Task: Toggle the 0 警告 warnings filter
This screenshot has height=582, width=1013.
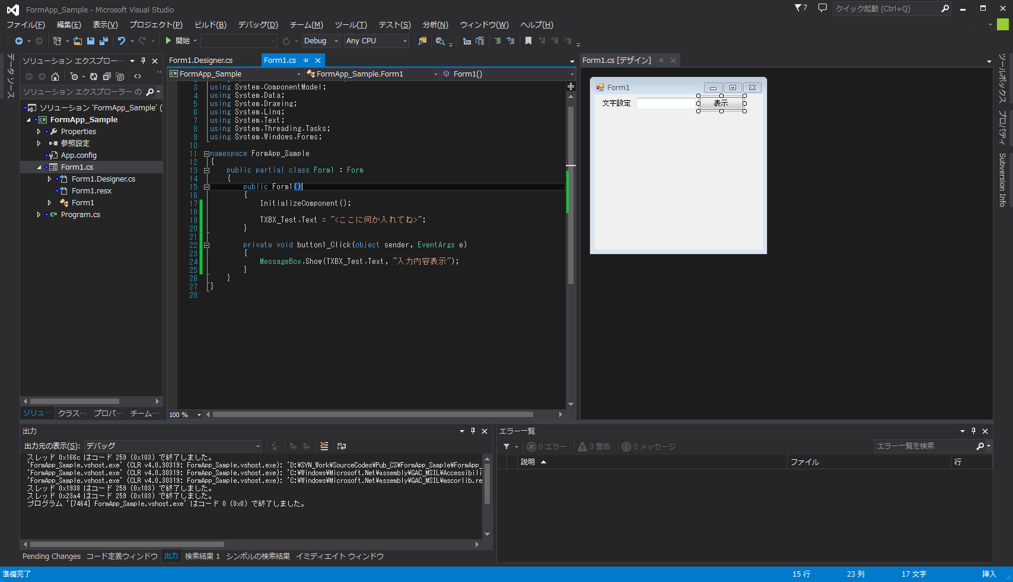Action: point(594,447)
